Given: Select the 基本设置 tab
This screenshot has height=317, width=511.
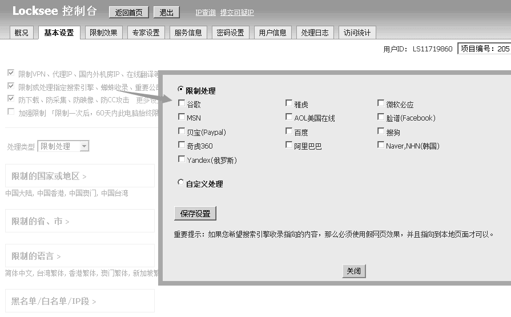Looking at the screenshot, I should pos(59,33).
